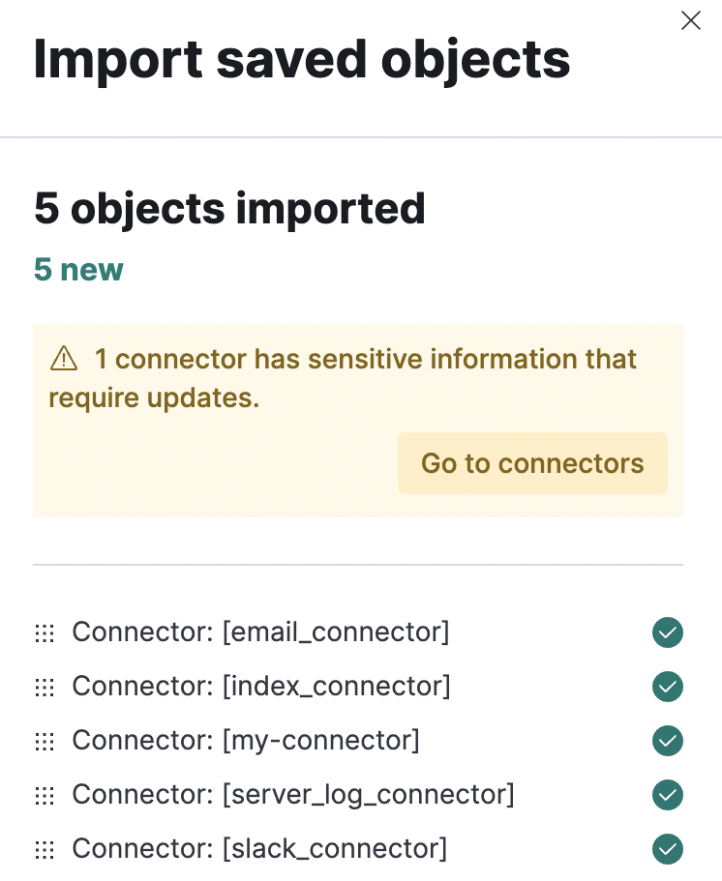Screen dimensions: 722x881
Task: Select the 5 new status link
Action: click(78, 270)
